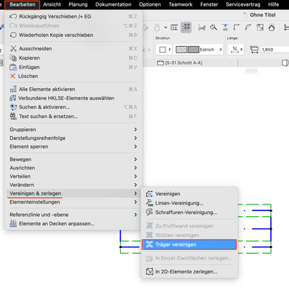Open the Planung menu
The height and width of the screenshot is (291, 289).
coord(78,4)
